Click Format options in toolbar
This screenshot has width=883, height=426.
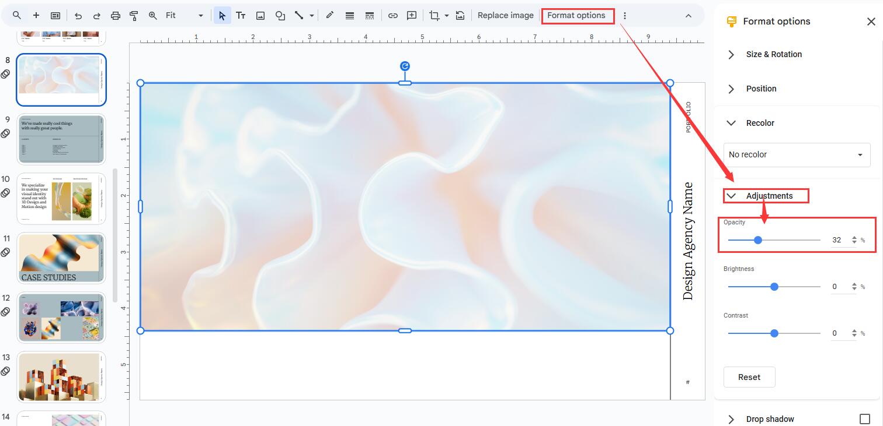576,16
